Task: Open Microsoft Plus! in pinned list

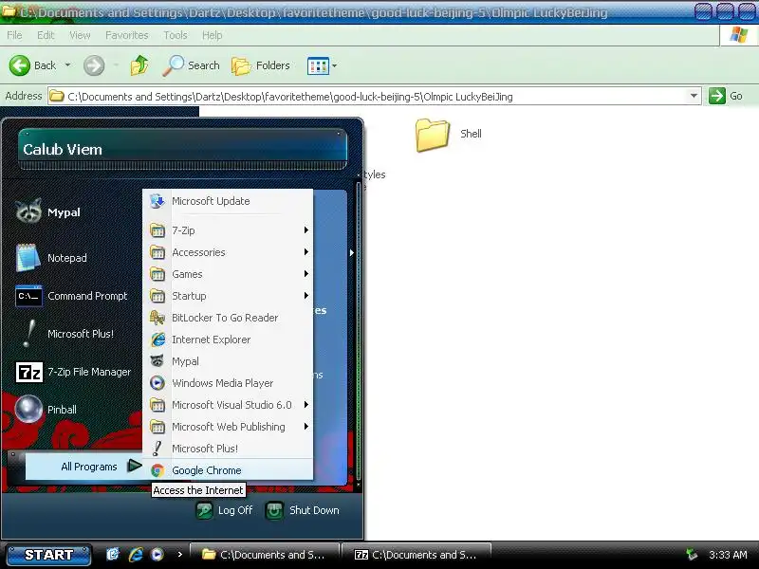Action: click(x=65, y=334)
